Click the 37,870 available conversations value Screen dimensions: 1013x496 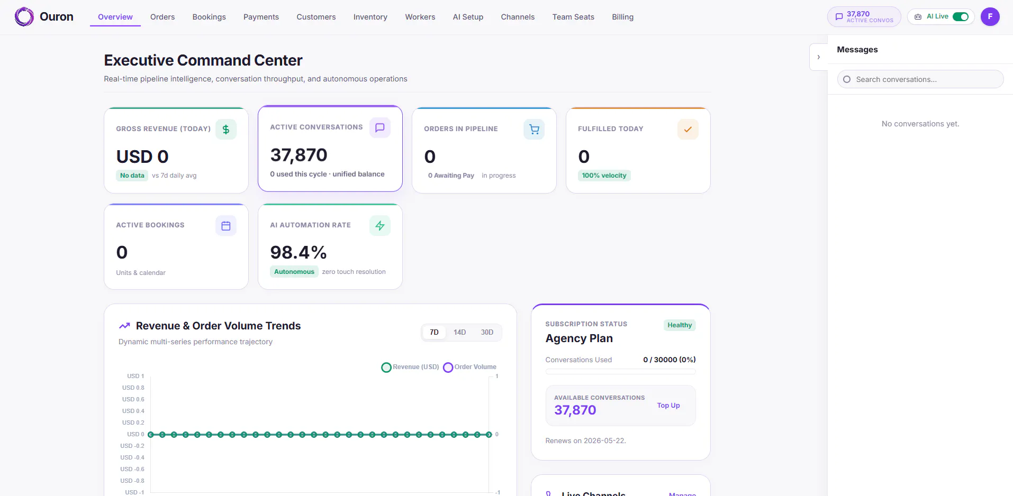[x=575, y=410]
